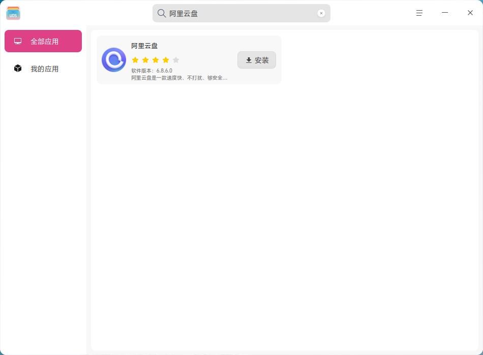Image resolution: width=483 pixels, height=355 pixels.
Task: Click the magnifier search icon
Action: point(161,13)
